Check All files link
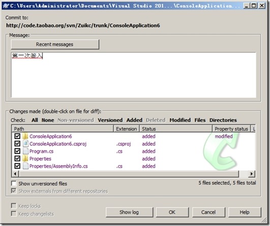This screenshot has width=270, height=226. click(35, 120)
